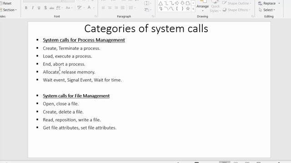
Task: Align text left in Paragraph group
Action: 103,8
